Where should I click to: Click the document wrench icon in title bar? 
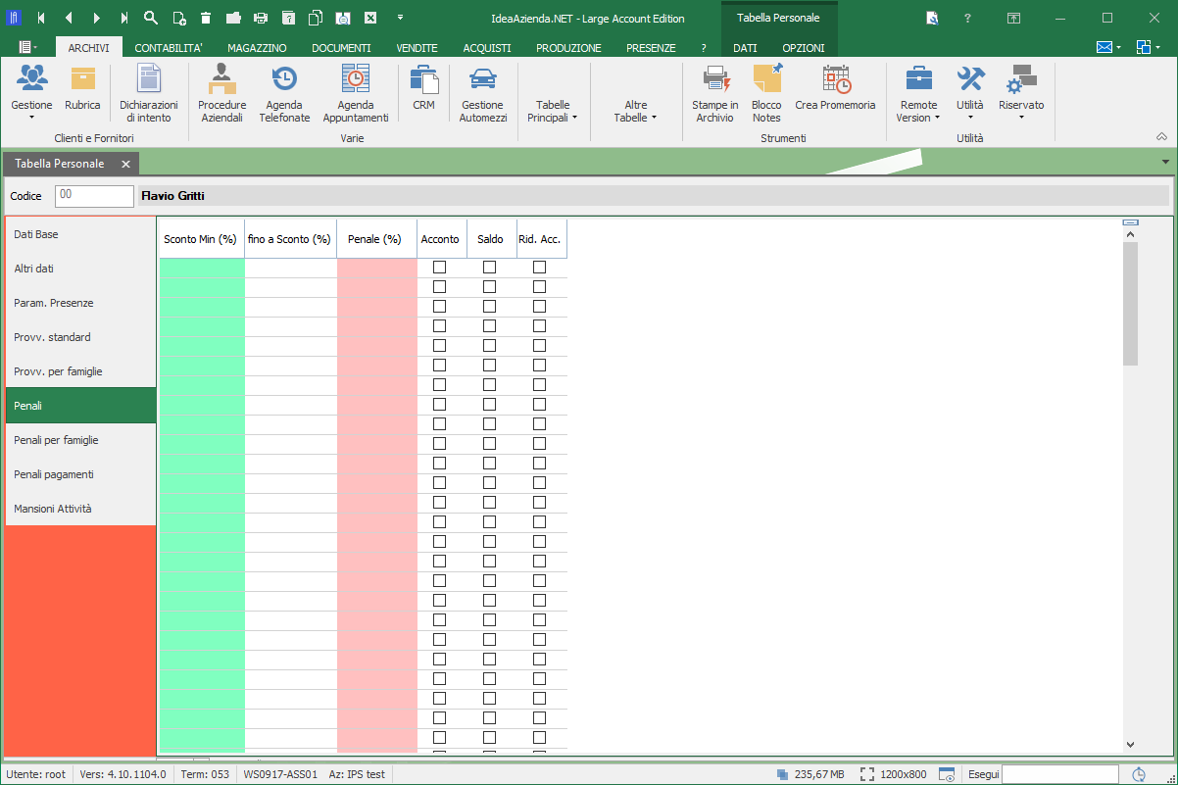click(x=932, y=18)
